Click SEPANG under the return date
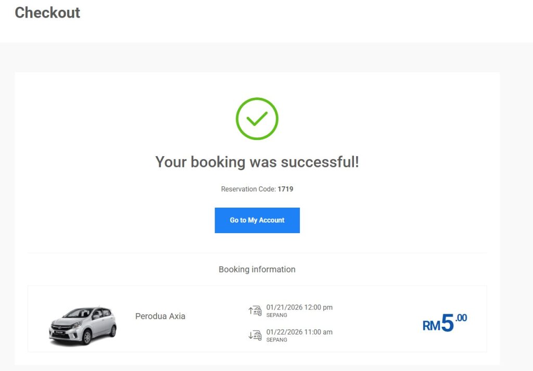533x371 pixels. coord(276,340)
